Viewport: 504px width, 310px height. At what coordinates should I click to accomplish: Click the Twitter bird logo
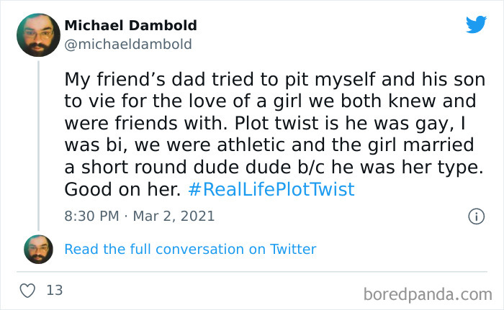476,24
